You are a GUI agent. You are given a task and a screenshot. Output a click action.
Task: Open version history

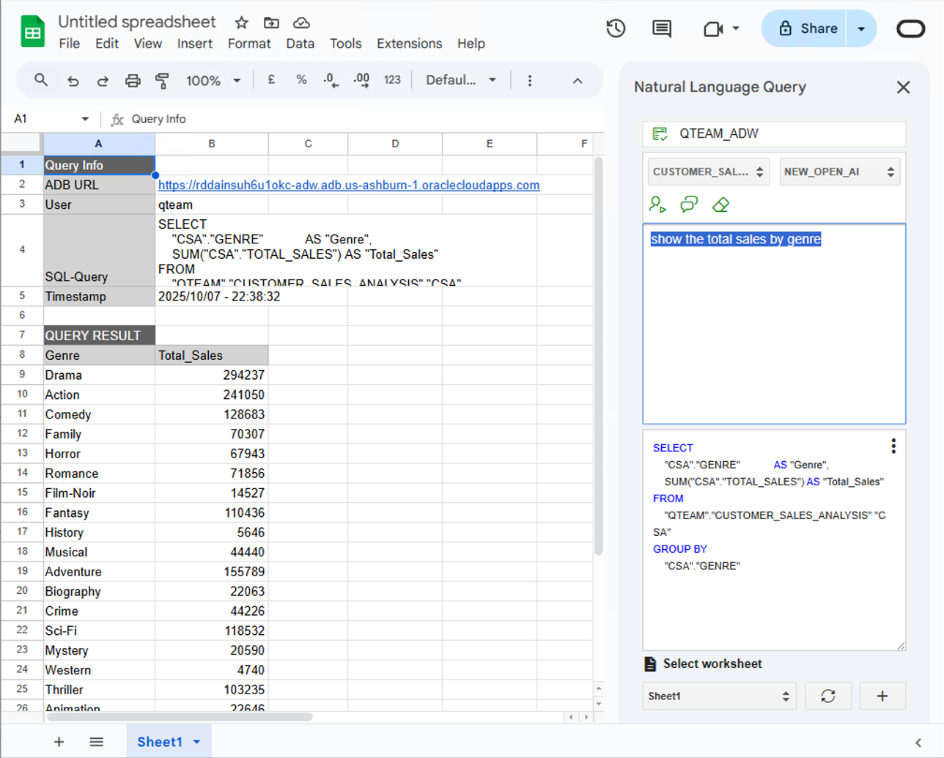pyautogui.click(x=616, y=29)
